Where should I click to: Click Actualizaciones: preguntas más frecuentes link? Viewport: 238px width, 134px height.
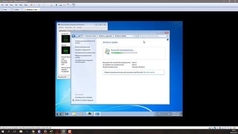[84, 61]
